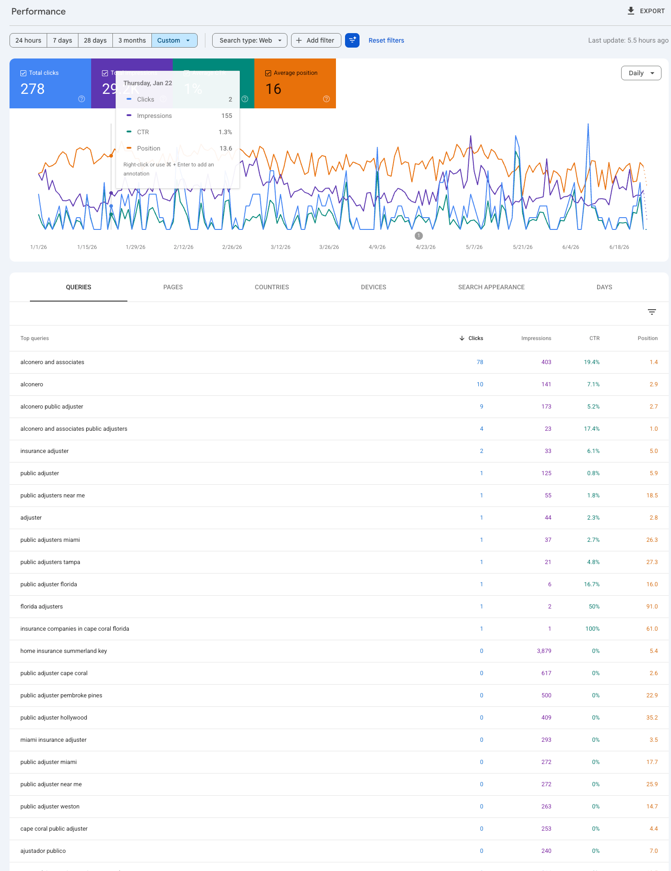The height and width of the screenshot is (871, 671).
Task: Click the Clicks column sort arrow
Action: (x=462, y=338)
